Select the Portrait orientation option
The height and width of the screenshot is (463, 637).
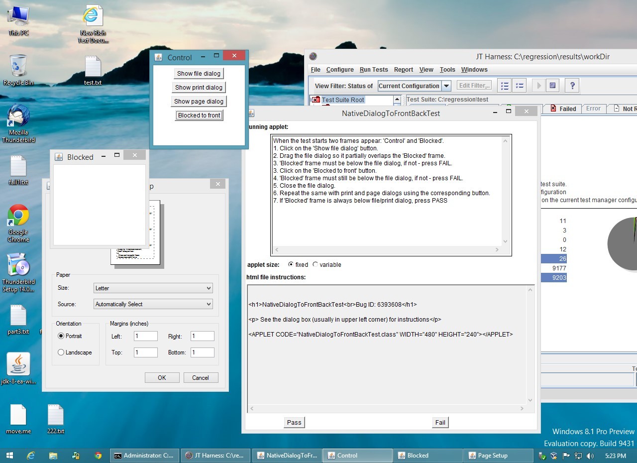[61, 336]
